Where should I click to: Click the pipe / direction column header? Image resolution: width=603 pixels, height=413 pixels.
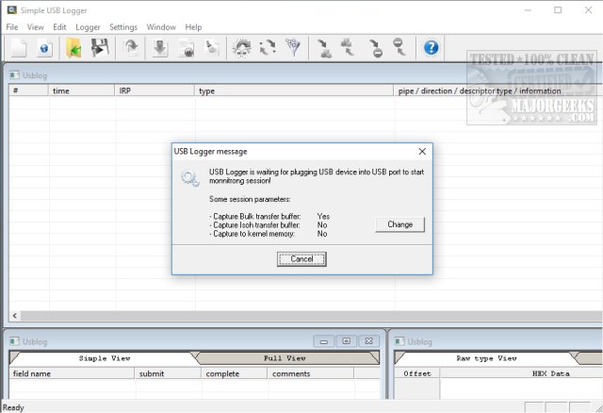tap(497, 91)
